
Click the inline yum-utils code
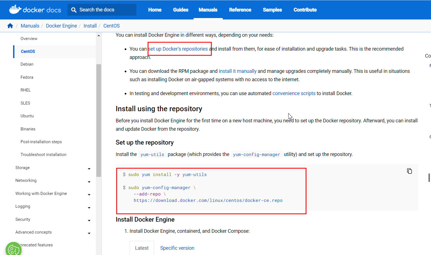152,155
